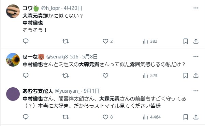Reply to あむち支配人's tweet
Image resolution: width=205 pixels, height=126 pixels.
(x=26, y=117)
